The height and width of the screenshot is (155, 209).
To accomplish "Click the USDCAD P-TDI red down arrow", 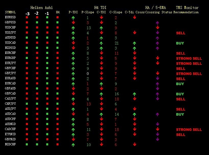I will pos(73,43).
